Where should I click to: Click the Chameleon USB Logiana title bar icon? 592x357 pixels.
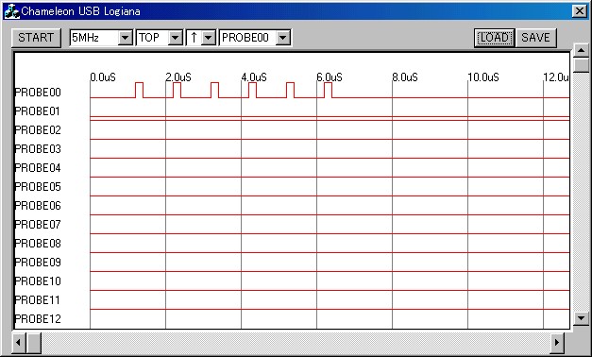[x=11, y=11]
